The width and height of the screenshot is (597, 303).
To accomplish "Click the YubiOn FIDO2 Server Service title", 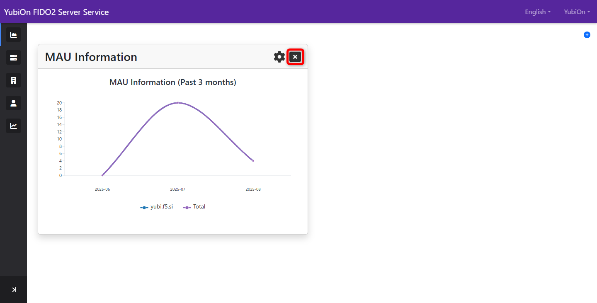I will (56, 12).
